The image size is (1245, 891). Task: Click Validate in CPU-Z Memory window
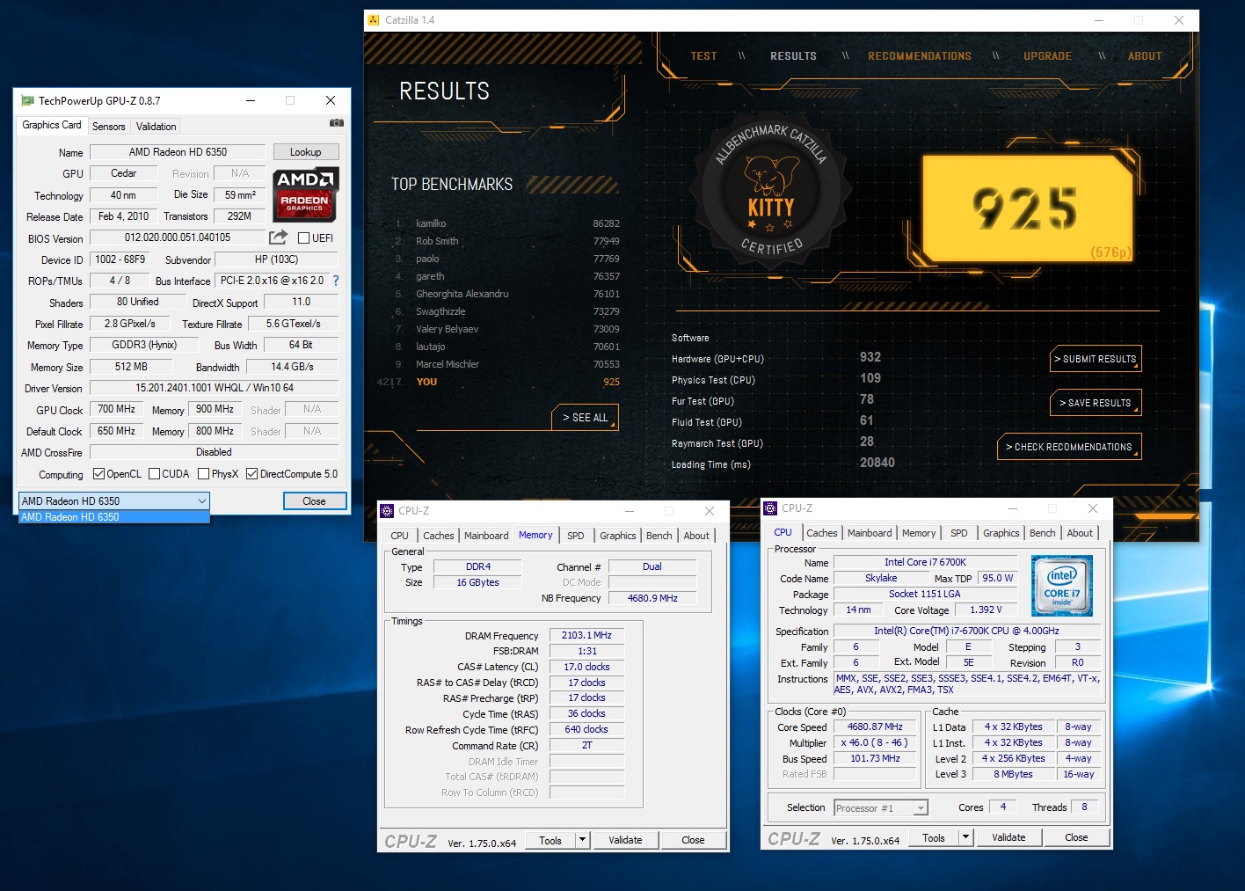pos(625,840)
